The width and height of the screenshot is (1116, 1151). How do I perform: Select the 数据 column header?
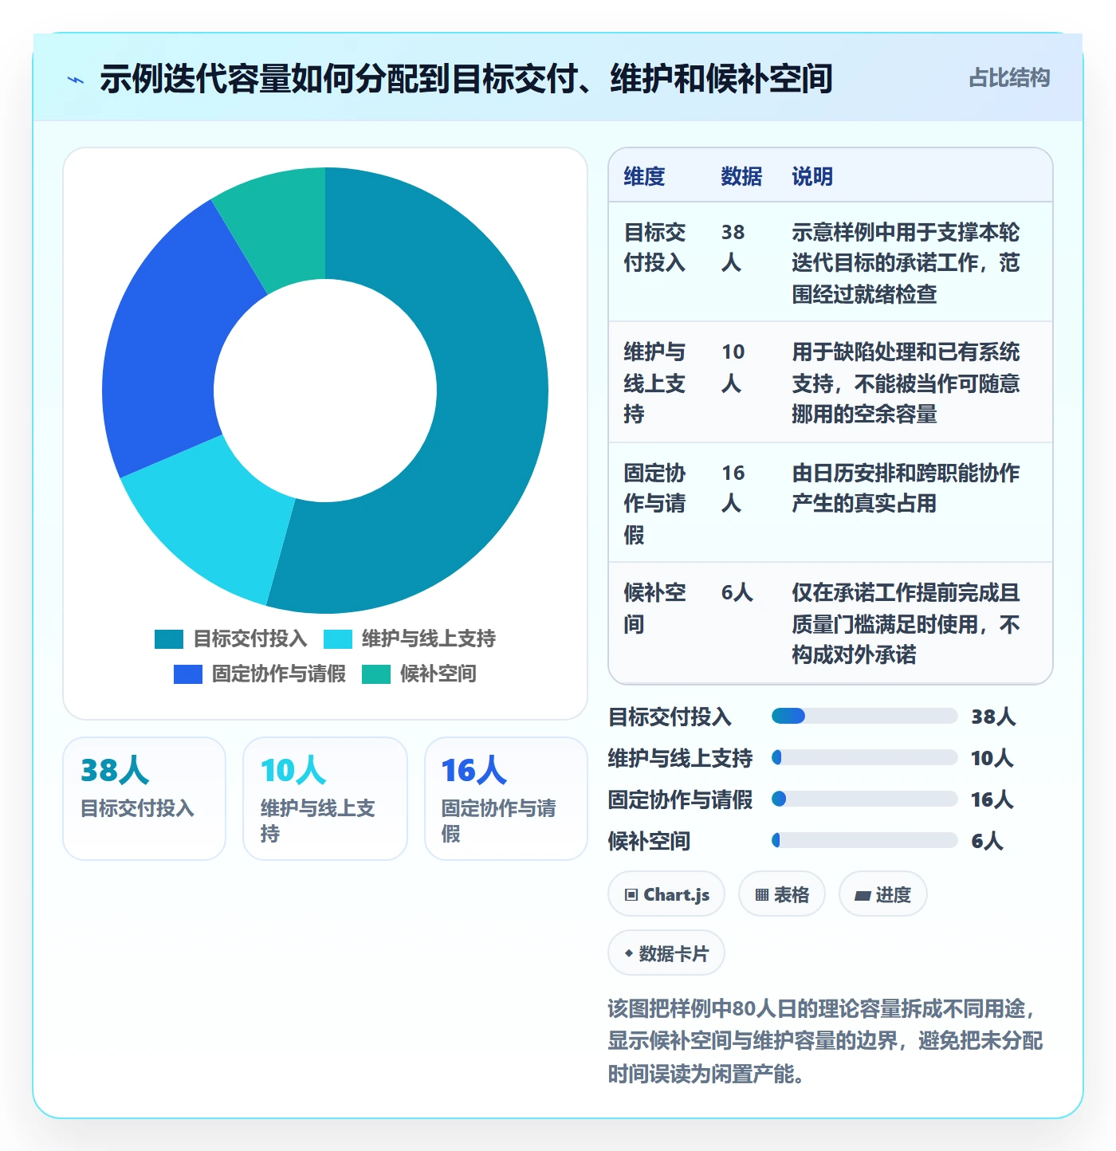[741, 176]
